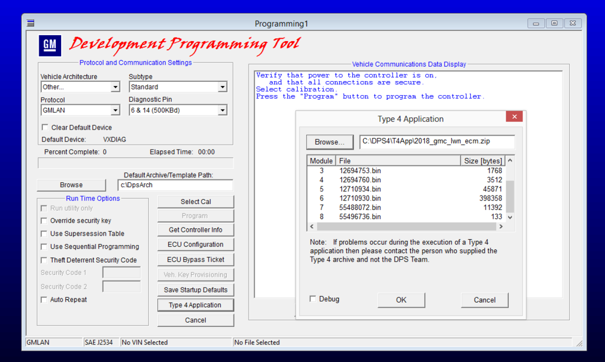Open the window system menu icon
Screen dimensions: 605x362
point(30,23)
